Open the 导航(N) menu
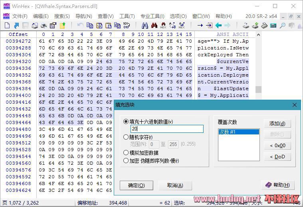The height and width of the screenshot is (207, 303). (x=83, y=16)
